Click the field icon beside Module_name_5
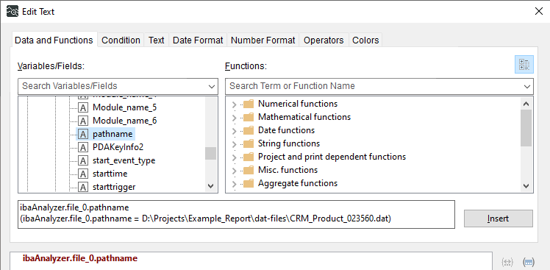The image size is (550, 270). click(83, 107)
